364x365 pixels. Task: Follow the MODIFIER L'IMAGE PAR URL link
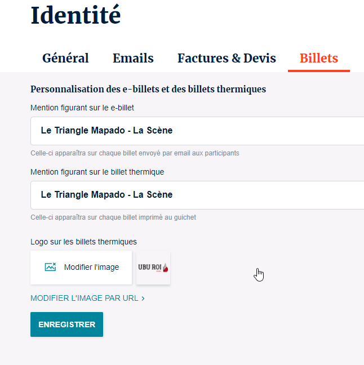85,298
